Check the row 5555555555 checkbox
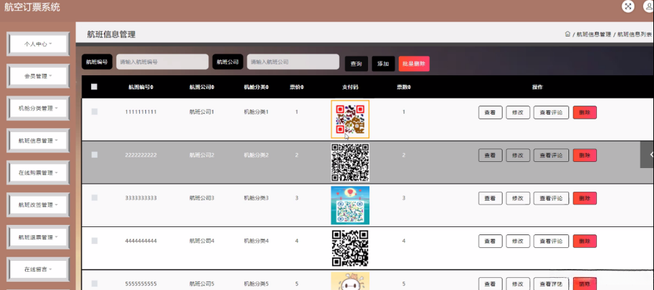654x290 pixels. pos(94,284)
